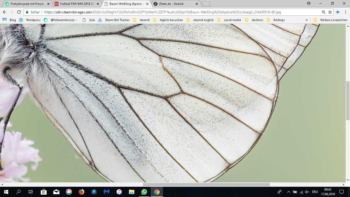Viewport: 350px width, 197px height.
Task: Close the Baum-Weißling tab
Action: [x=148, y=4]
